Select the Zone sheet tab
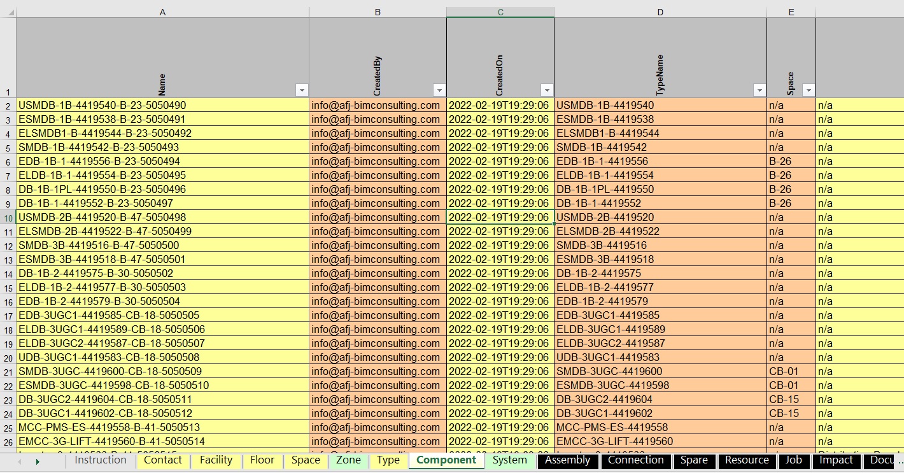This screenshot has width=904, height=473. 348,460
